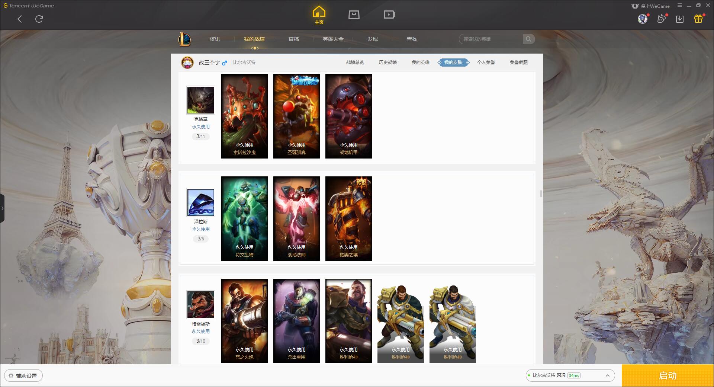
Task: Open the 枯萎之壤 skin thumbnail
Action: click(x=348, y=218)
